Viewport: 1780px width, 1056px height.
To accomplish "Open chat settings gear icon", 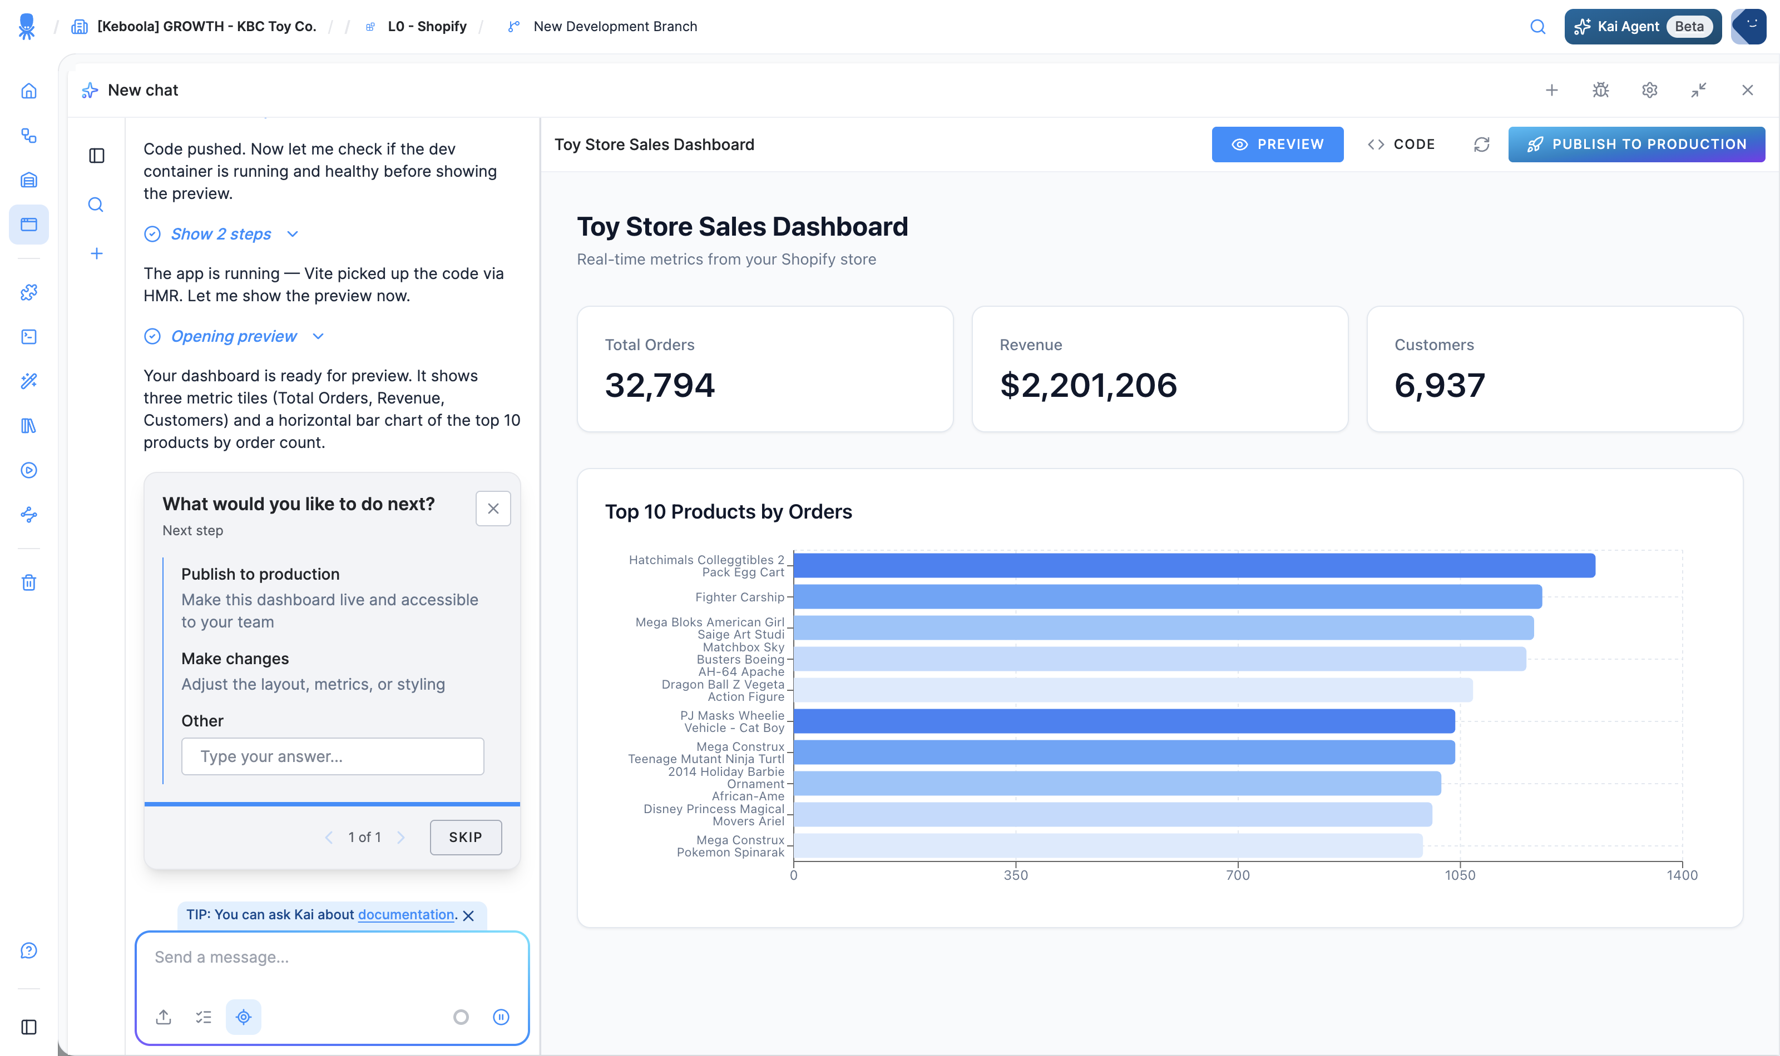I will pyautogui.click(x=1650, y=91).
